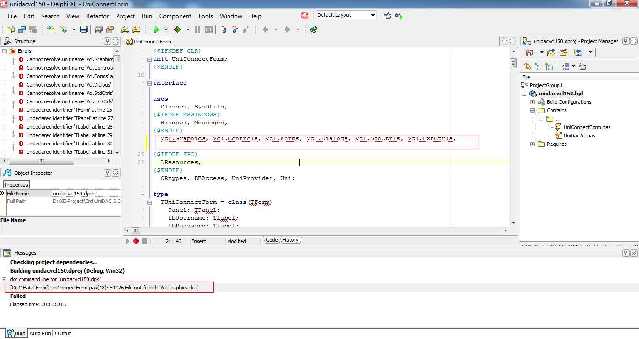
Task: Expand the dcc command line message
Action: click(4, 279)
